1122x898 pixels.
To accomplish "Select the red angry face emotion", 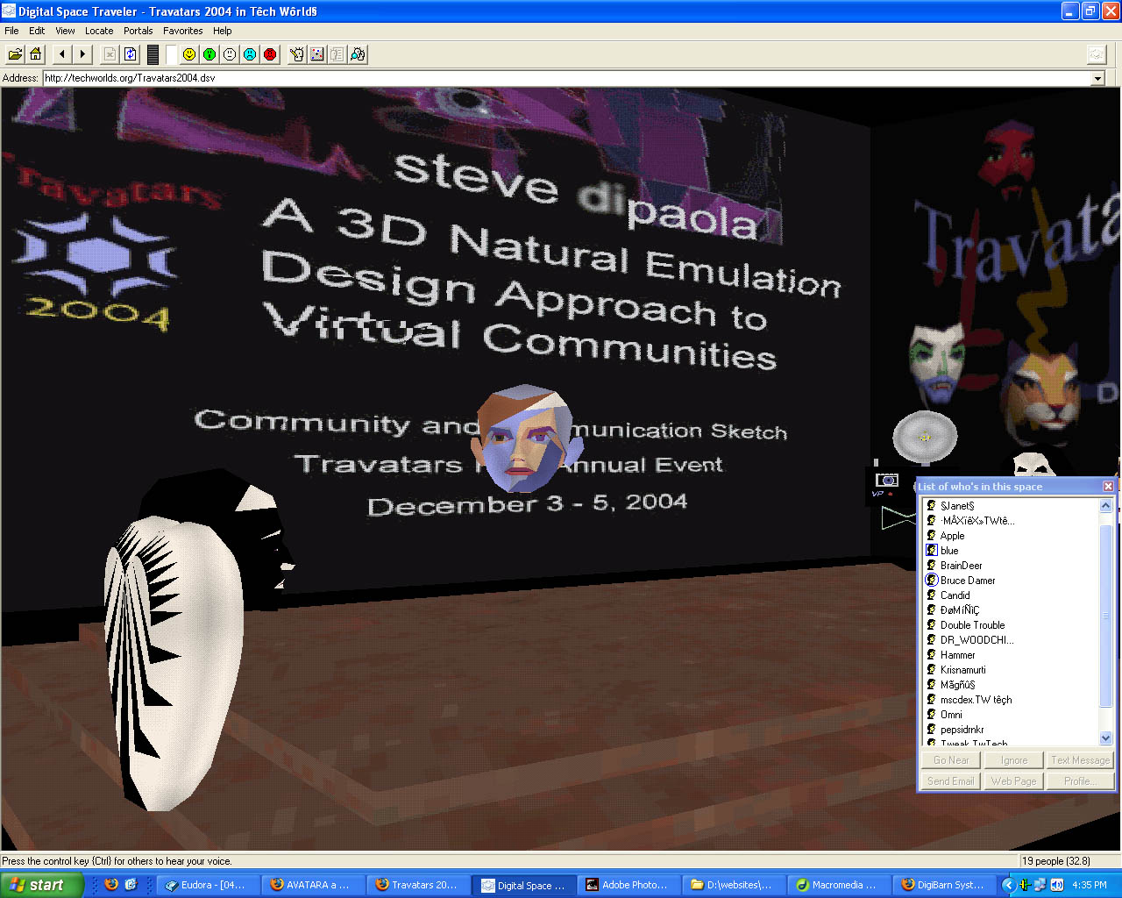I will [270, 54].
